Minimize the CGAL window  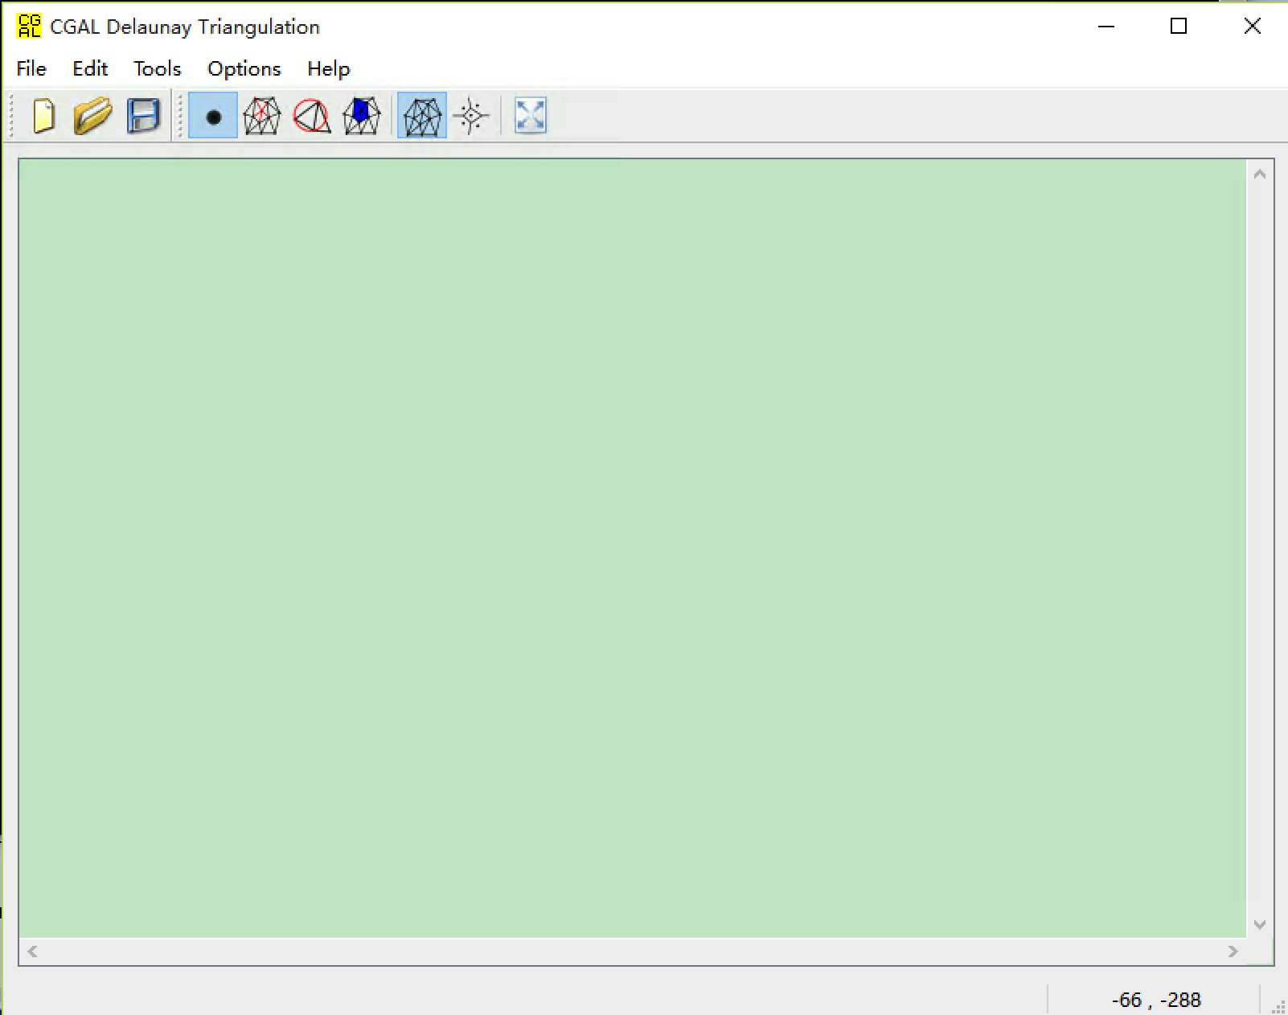[x=1106, y=26]
